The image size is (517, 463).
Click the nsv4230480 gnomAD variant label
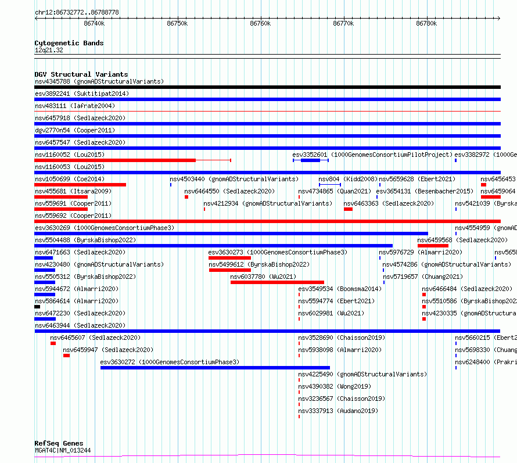pyautogui.click(x=99, y=264)
